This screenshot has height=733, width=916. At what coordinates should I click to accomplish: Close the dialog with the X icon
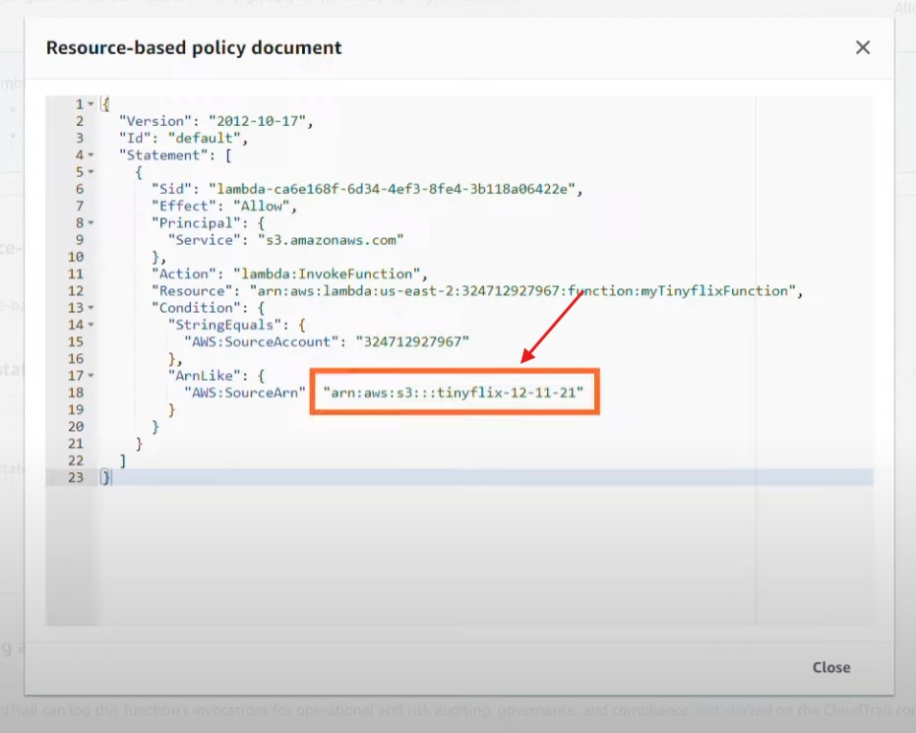pyautogui.click(x=863, y=47)
